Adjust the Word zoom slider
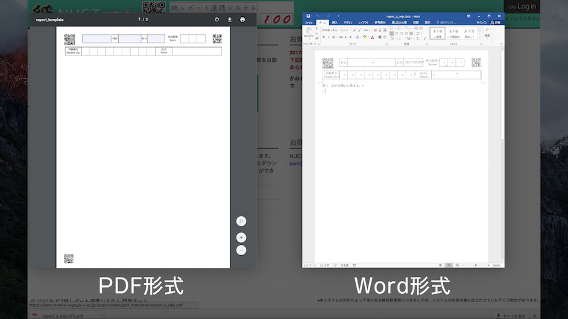The image size is (568, 319). click(476, 265)
